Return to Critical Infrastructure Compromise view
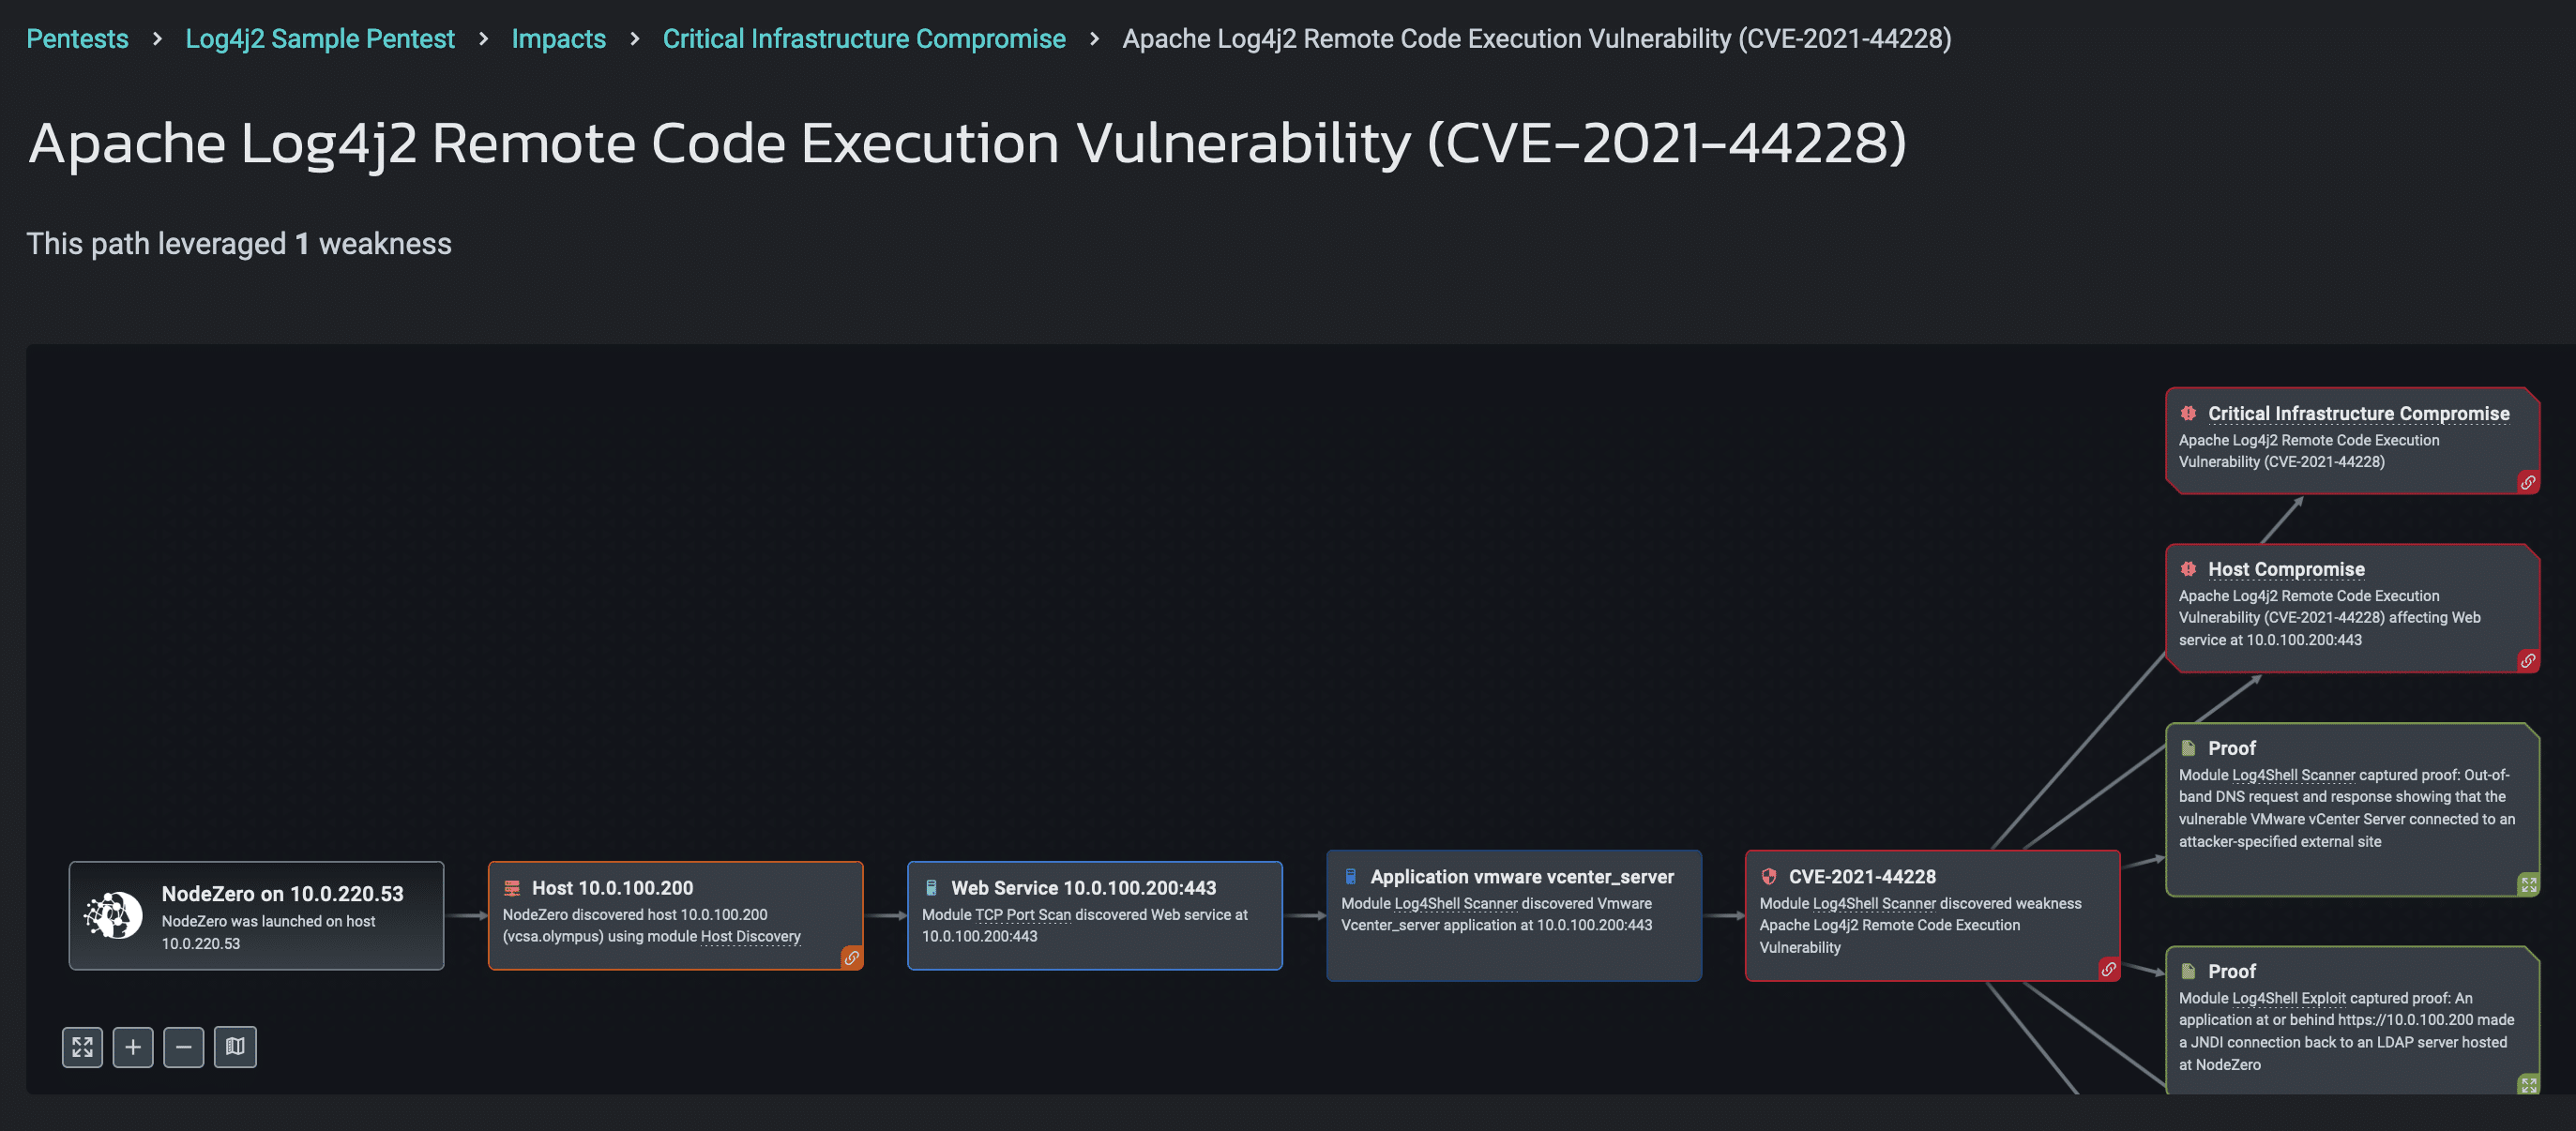Image resolution: width=2576 pixels, height=1131 pixels. (864, 39)
